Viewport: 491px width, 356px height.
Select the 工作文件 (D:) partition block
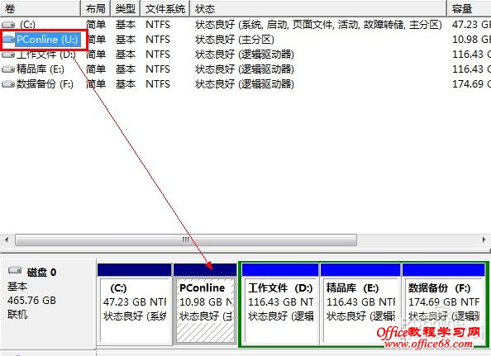(280, 305)
